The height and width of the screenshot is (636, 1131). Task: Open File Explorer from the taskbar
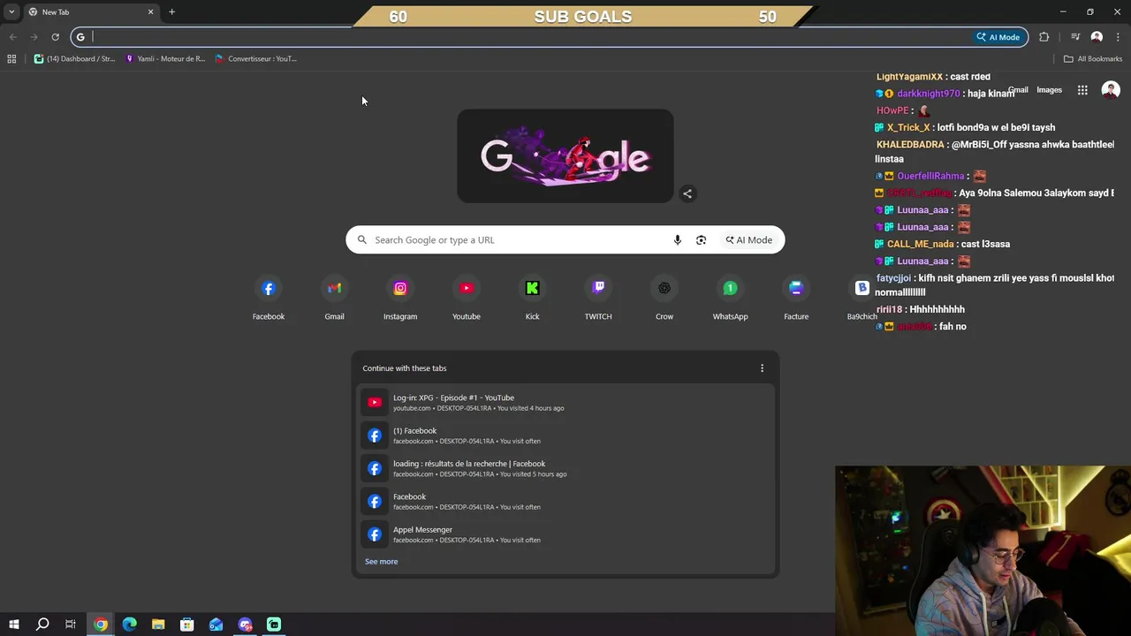coord(158,625)
